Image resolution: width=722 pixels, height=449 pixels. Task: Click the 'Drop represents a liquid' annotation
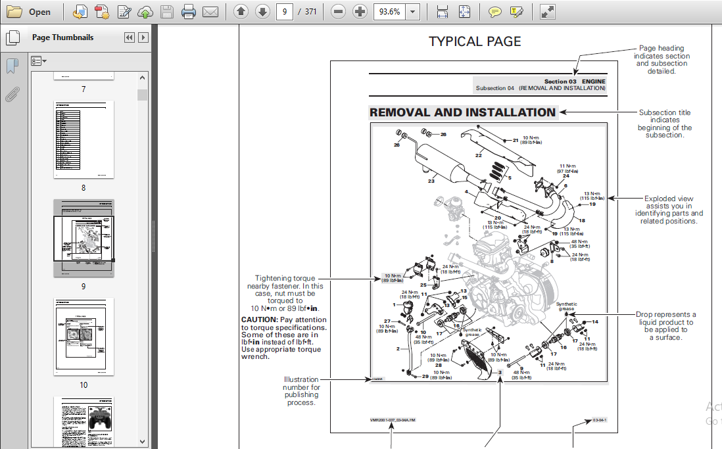666,326
